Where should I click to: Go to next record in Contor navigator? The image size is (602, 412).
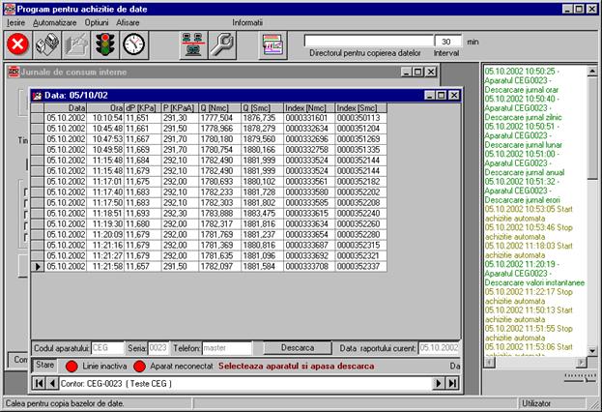pos(438,383)
